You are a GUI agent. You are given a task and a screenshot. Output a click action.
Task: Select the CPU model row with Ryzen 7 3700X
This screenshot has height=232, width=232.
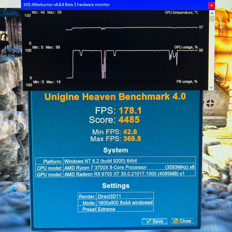(x=115, y=167)
